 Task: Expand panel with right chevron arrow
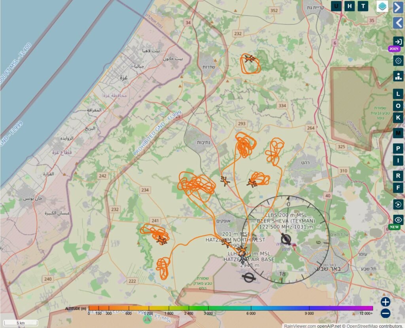click(398, 7)
